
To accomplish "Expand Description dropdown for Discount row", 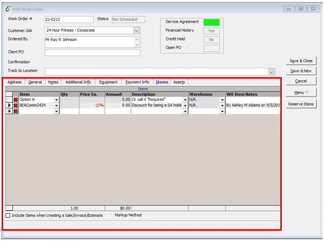I will coord(185,105).
